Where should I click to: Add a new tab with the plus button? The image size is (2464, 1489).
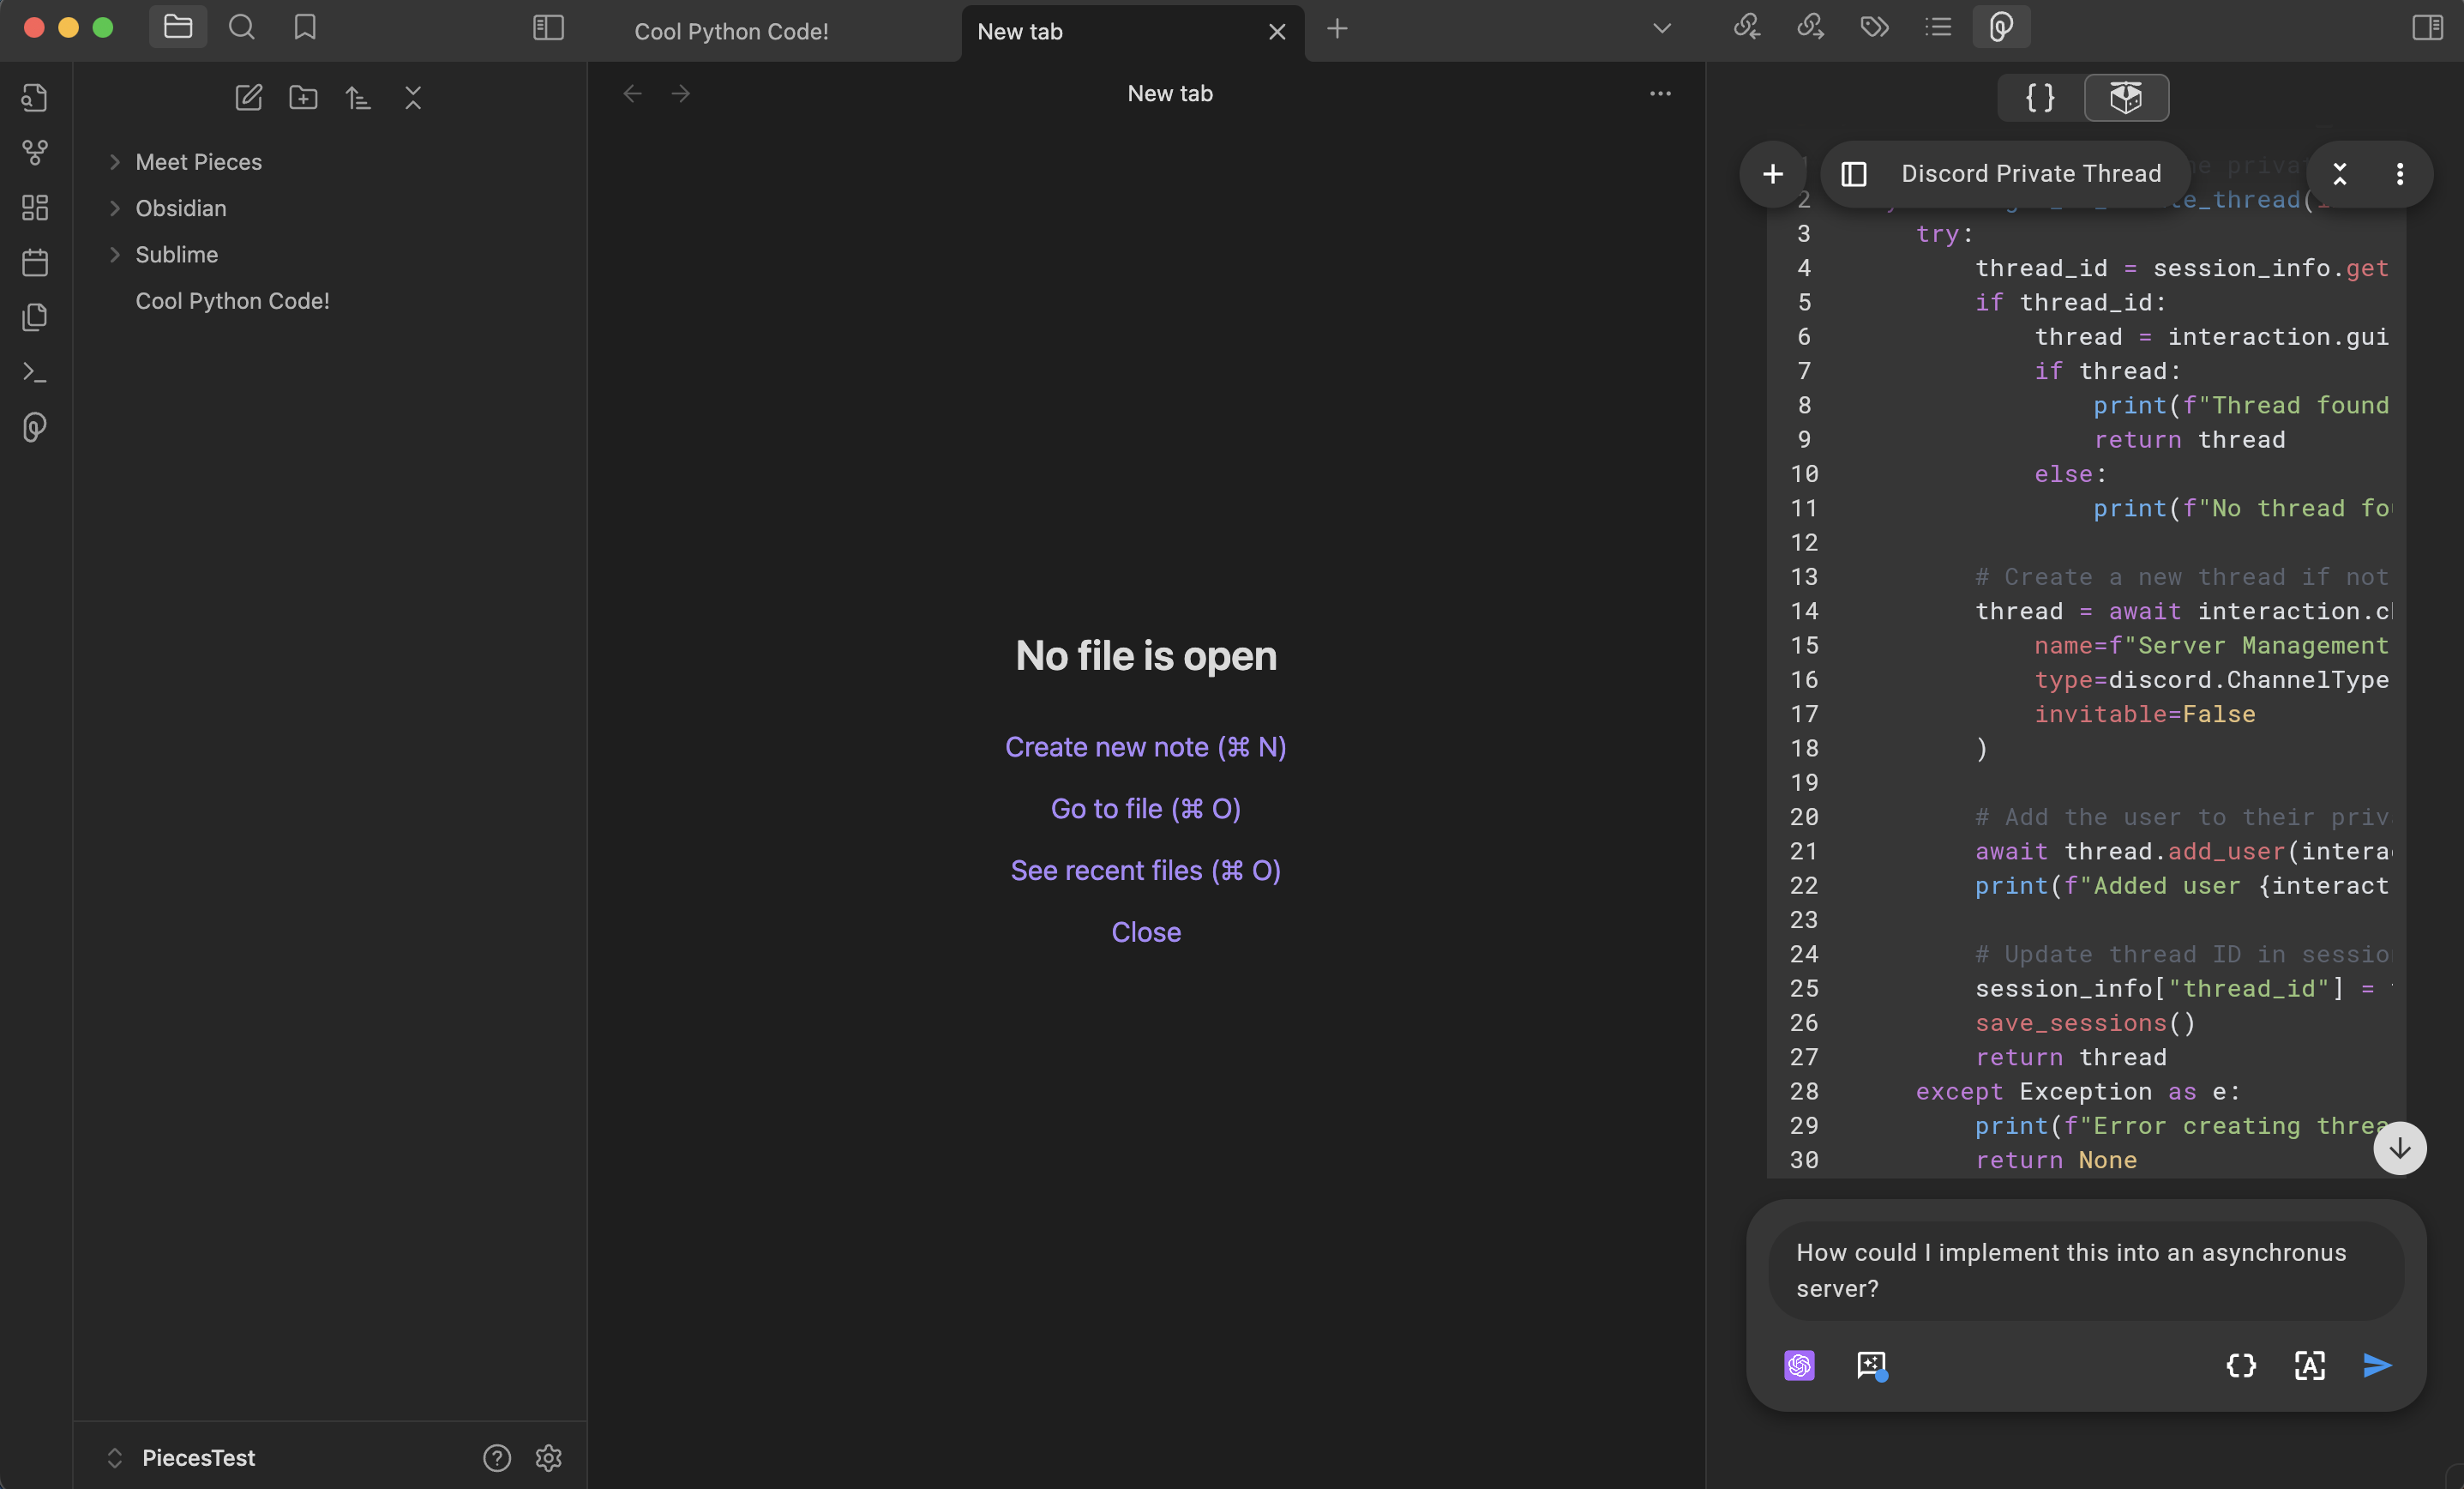(x=1337, y=29)
